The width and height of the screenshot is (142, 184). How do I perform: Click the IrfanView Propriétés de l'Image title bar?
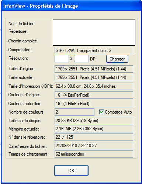click(x=71, y=6)
